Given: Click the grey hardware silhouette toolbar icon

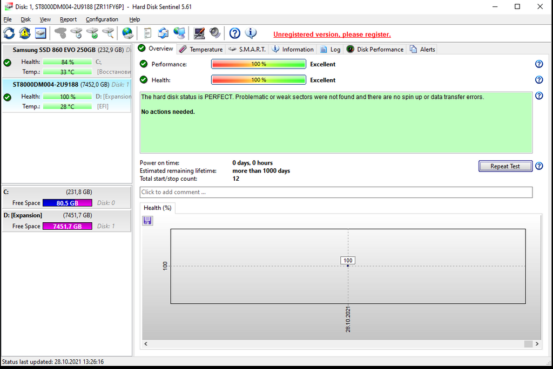Looking at the screenshot, I should point(60,33).
